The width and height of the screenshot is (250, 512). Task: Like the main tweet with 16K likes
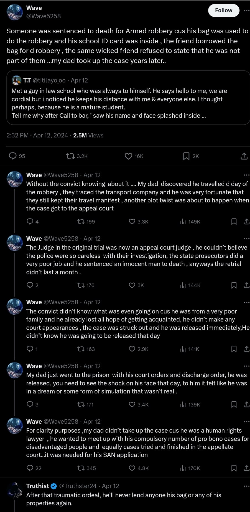128,156
